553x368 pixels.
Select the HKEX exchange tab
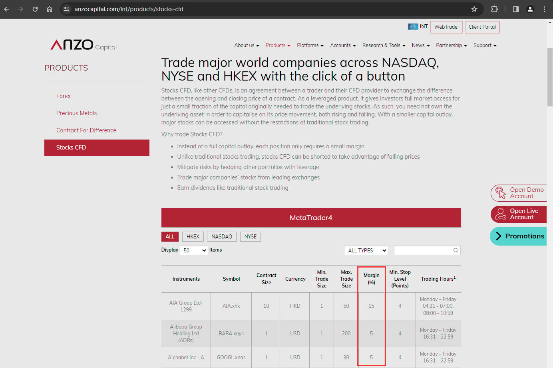tap(193, 236)
